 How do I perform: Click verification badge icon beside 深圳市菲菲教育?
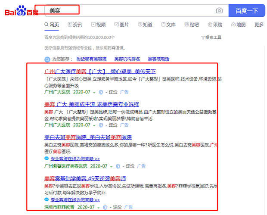pyautogui.click(x=105, y=208)
